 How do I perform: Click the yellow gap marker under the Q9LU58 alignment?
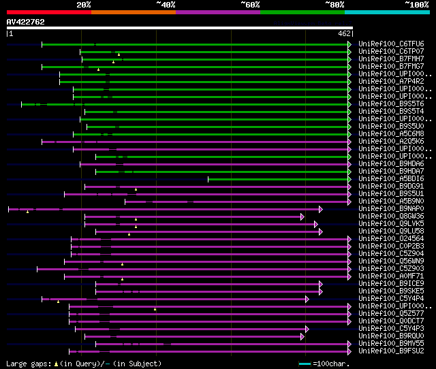[129, 235]
